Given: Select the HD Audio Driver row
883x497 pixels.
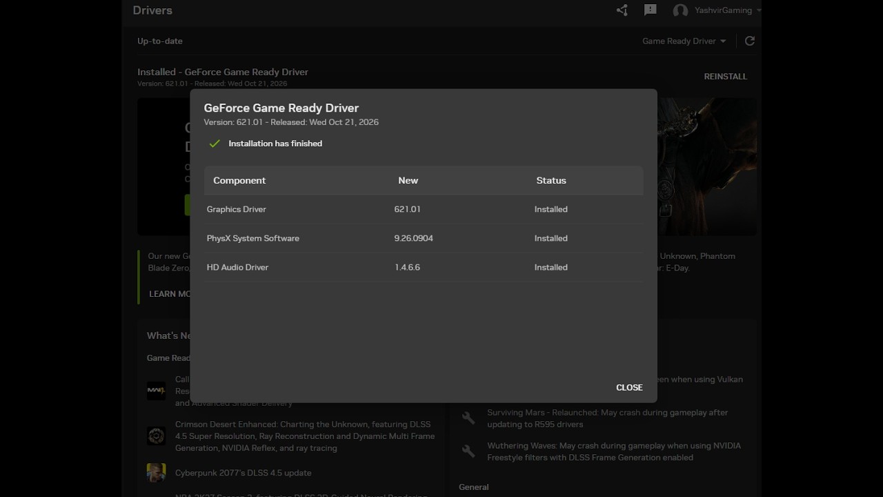Looking at the screenshot, I should (x=424, y=267).
